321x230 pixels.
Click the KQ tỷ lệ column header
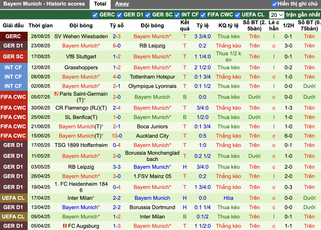[x=229, y=26]
